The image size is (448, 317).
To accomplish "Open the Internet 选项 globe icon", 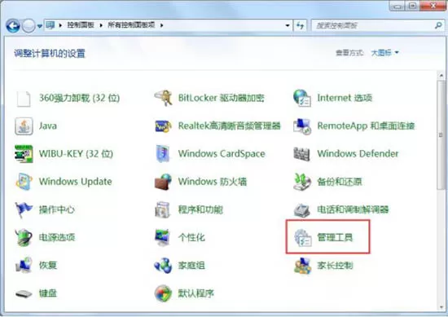I will 302,98.
